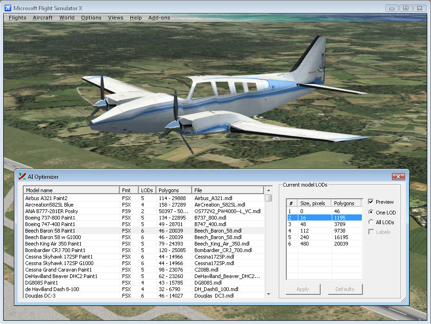Select LOD row 2 with 1195 polygons
Image resolution: width=431 pixels, height=324 pixels.
click(x=324, y=218)
